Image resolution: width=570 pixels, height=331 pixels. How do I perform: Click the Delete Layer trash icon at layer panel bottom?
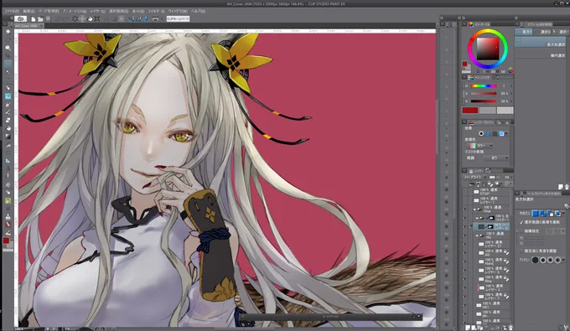tap(510, 328)
